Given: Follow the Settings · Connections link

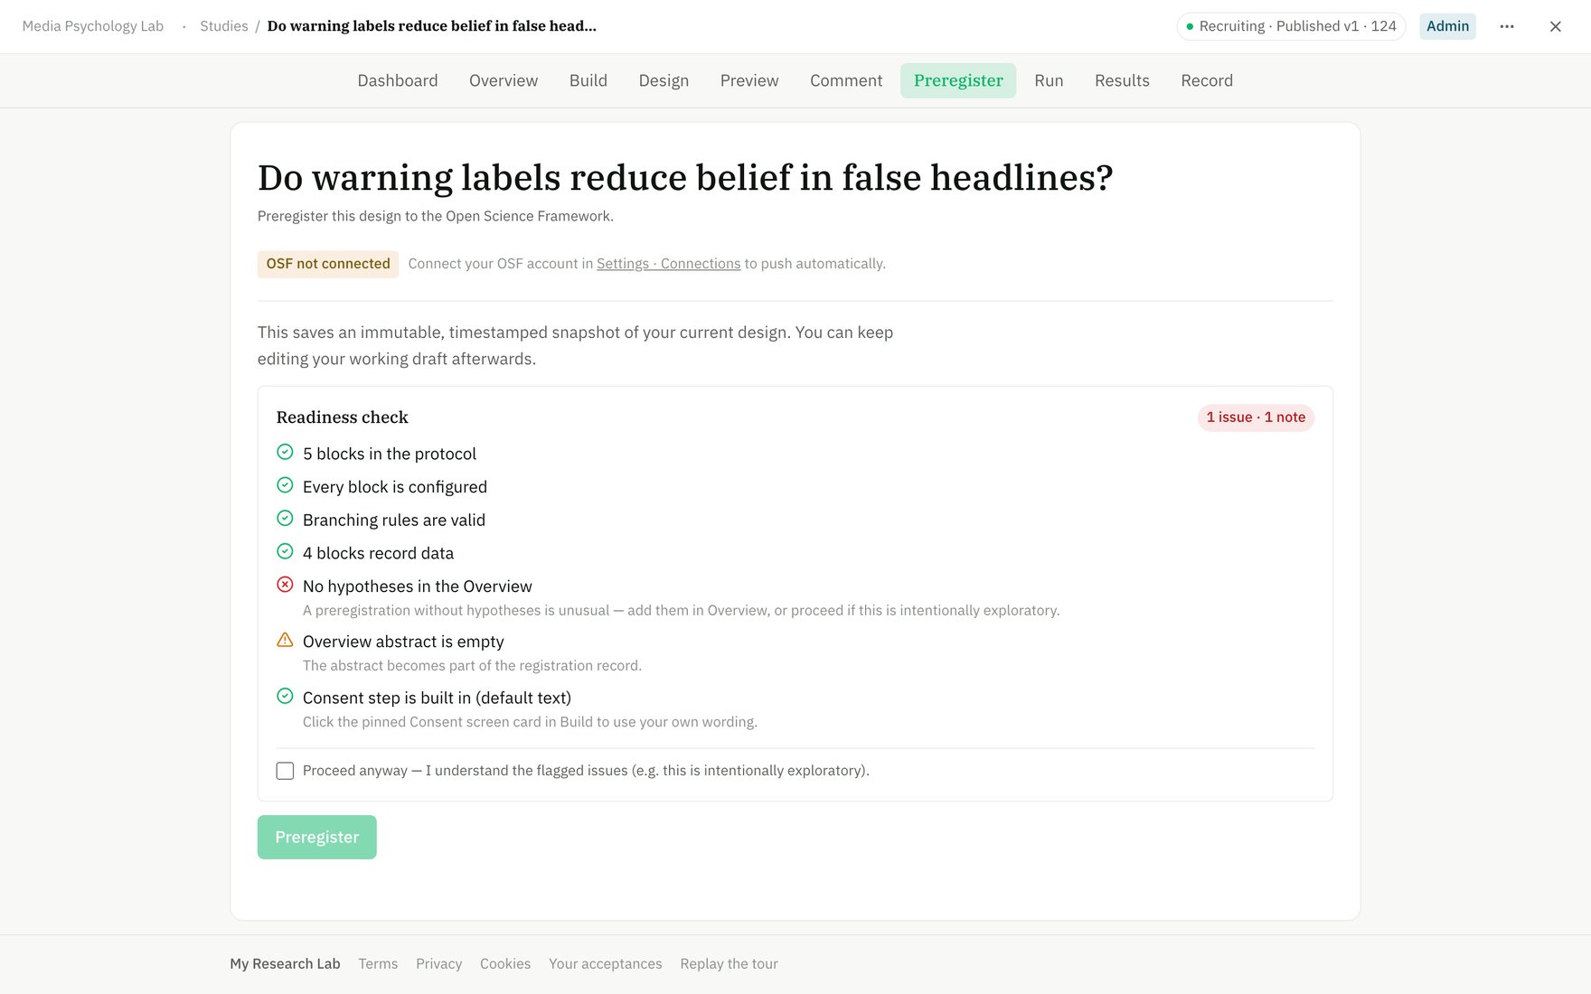Looking at the screenshot, I should coord(669,264).
